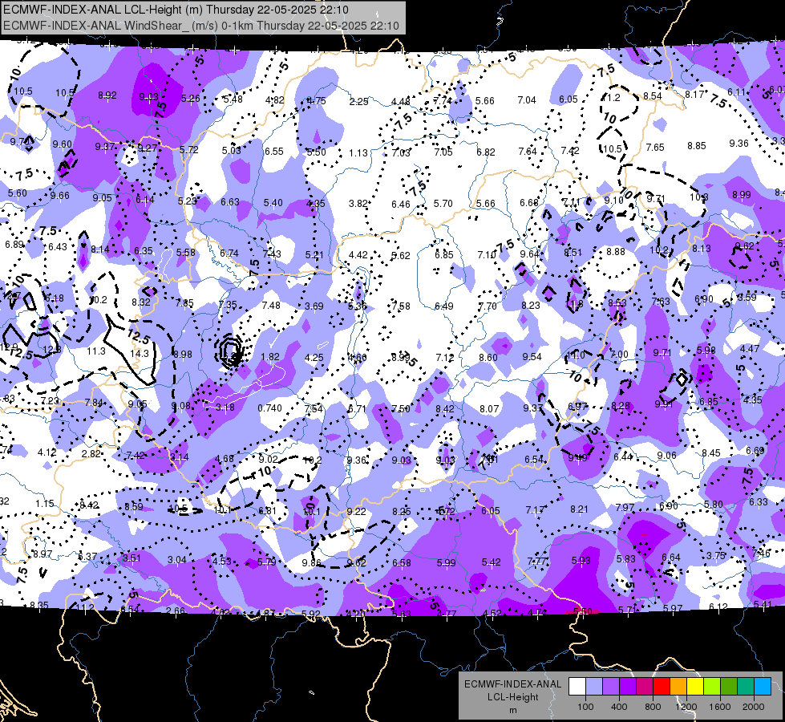
Task: Click the legend label 2000
Action: [x=754, y=707]
